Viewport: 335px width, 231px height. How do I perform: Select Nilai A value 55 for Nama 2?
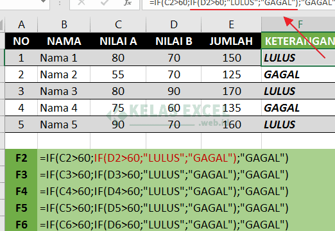point(118,74)
